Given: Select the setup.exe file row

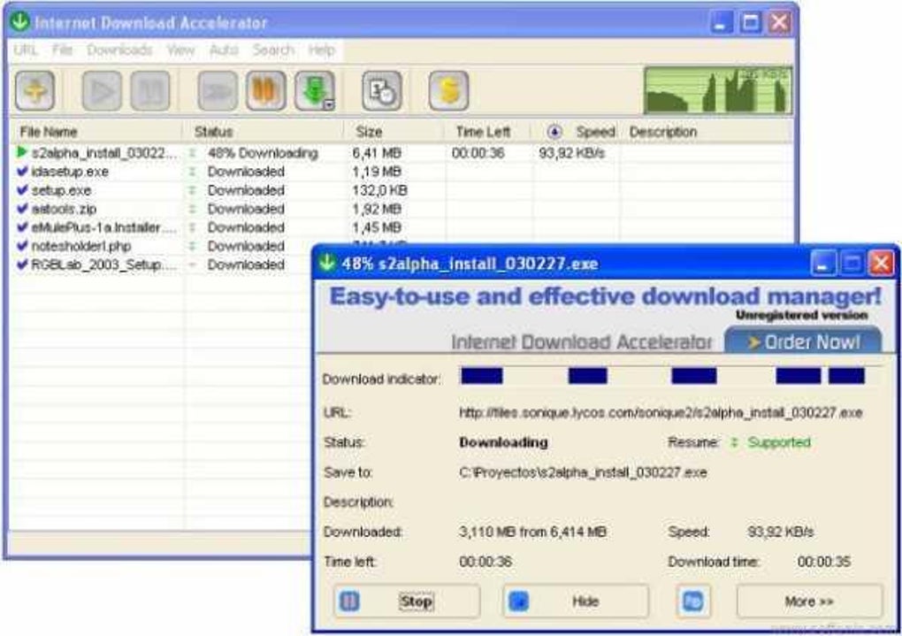Looking at the screenshot, I should pyautogui.click(x=401, y=190).
